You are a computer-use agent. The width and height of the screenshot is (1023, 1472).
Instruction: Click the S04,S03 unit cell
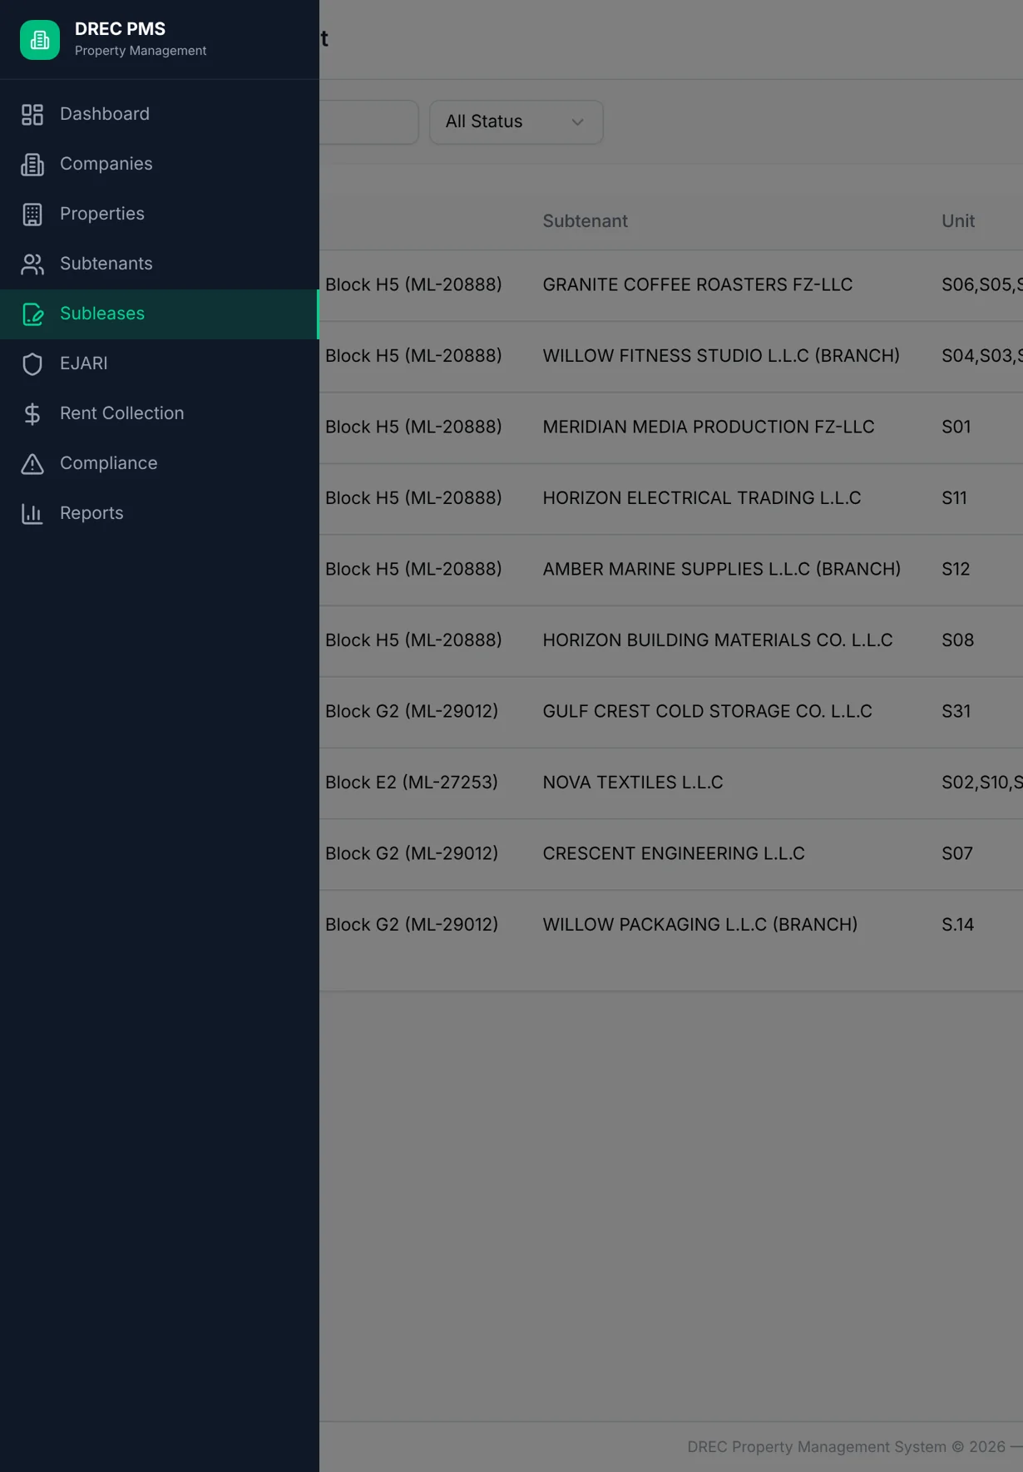click(x=982, y=356)
